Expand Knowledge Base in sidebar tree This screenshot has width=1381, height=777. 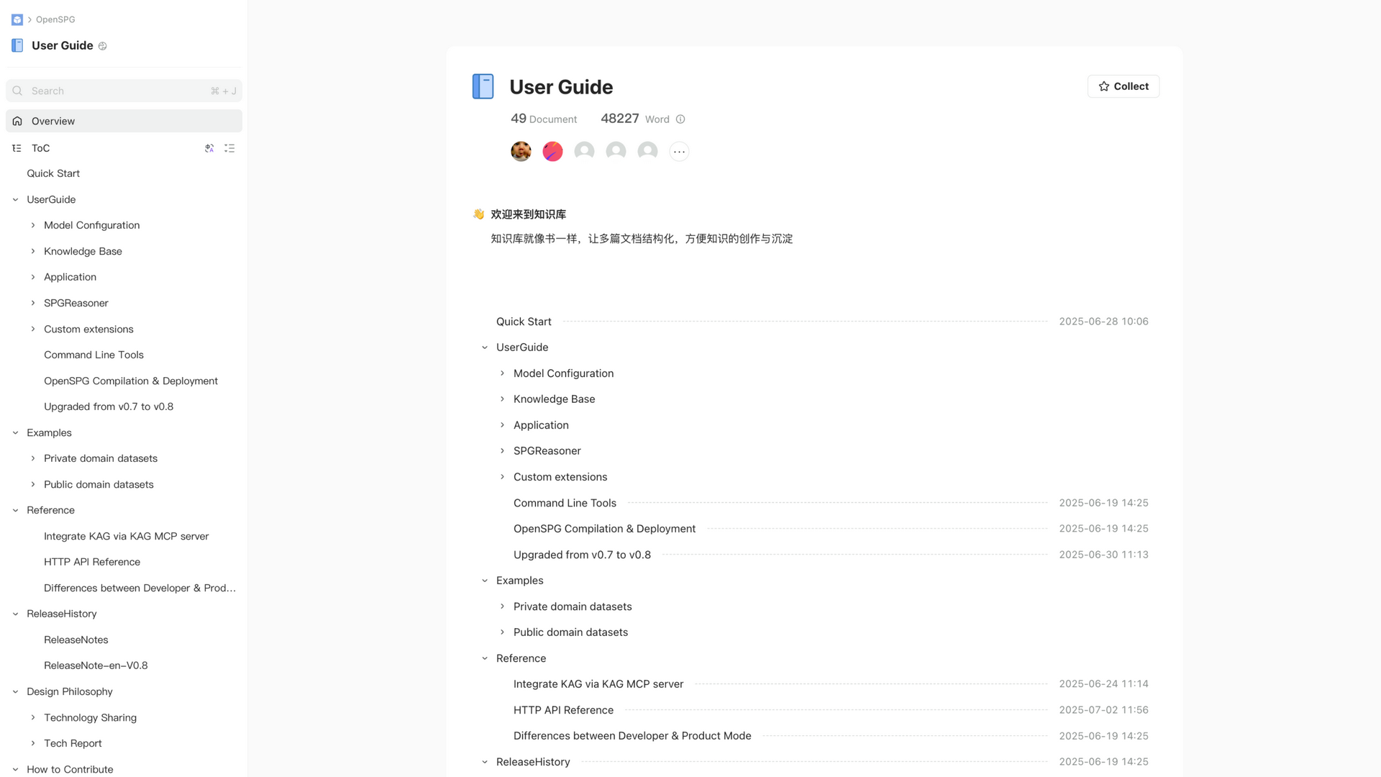coord(32,251)
